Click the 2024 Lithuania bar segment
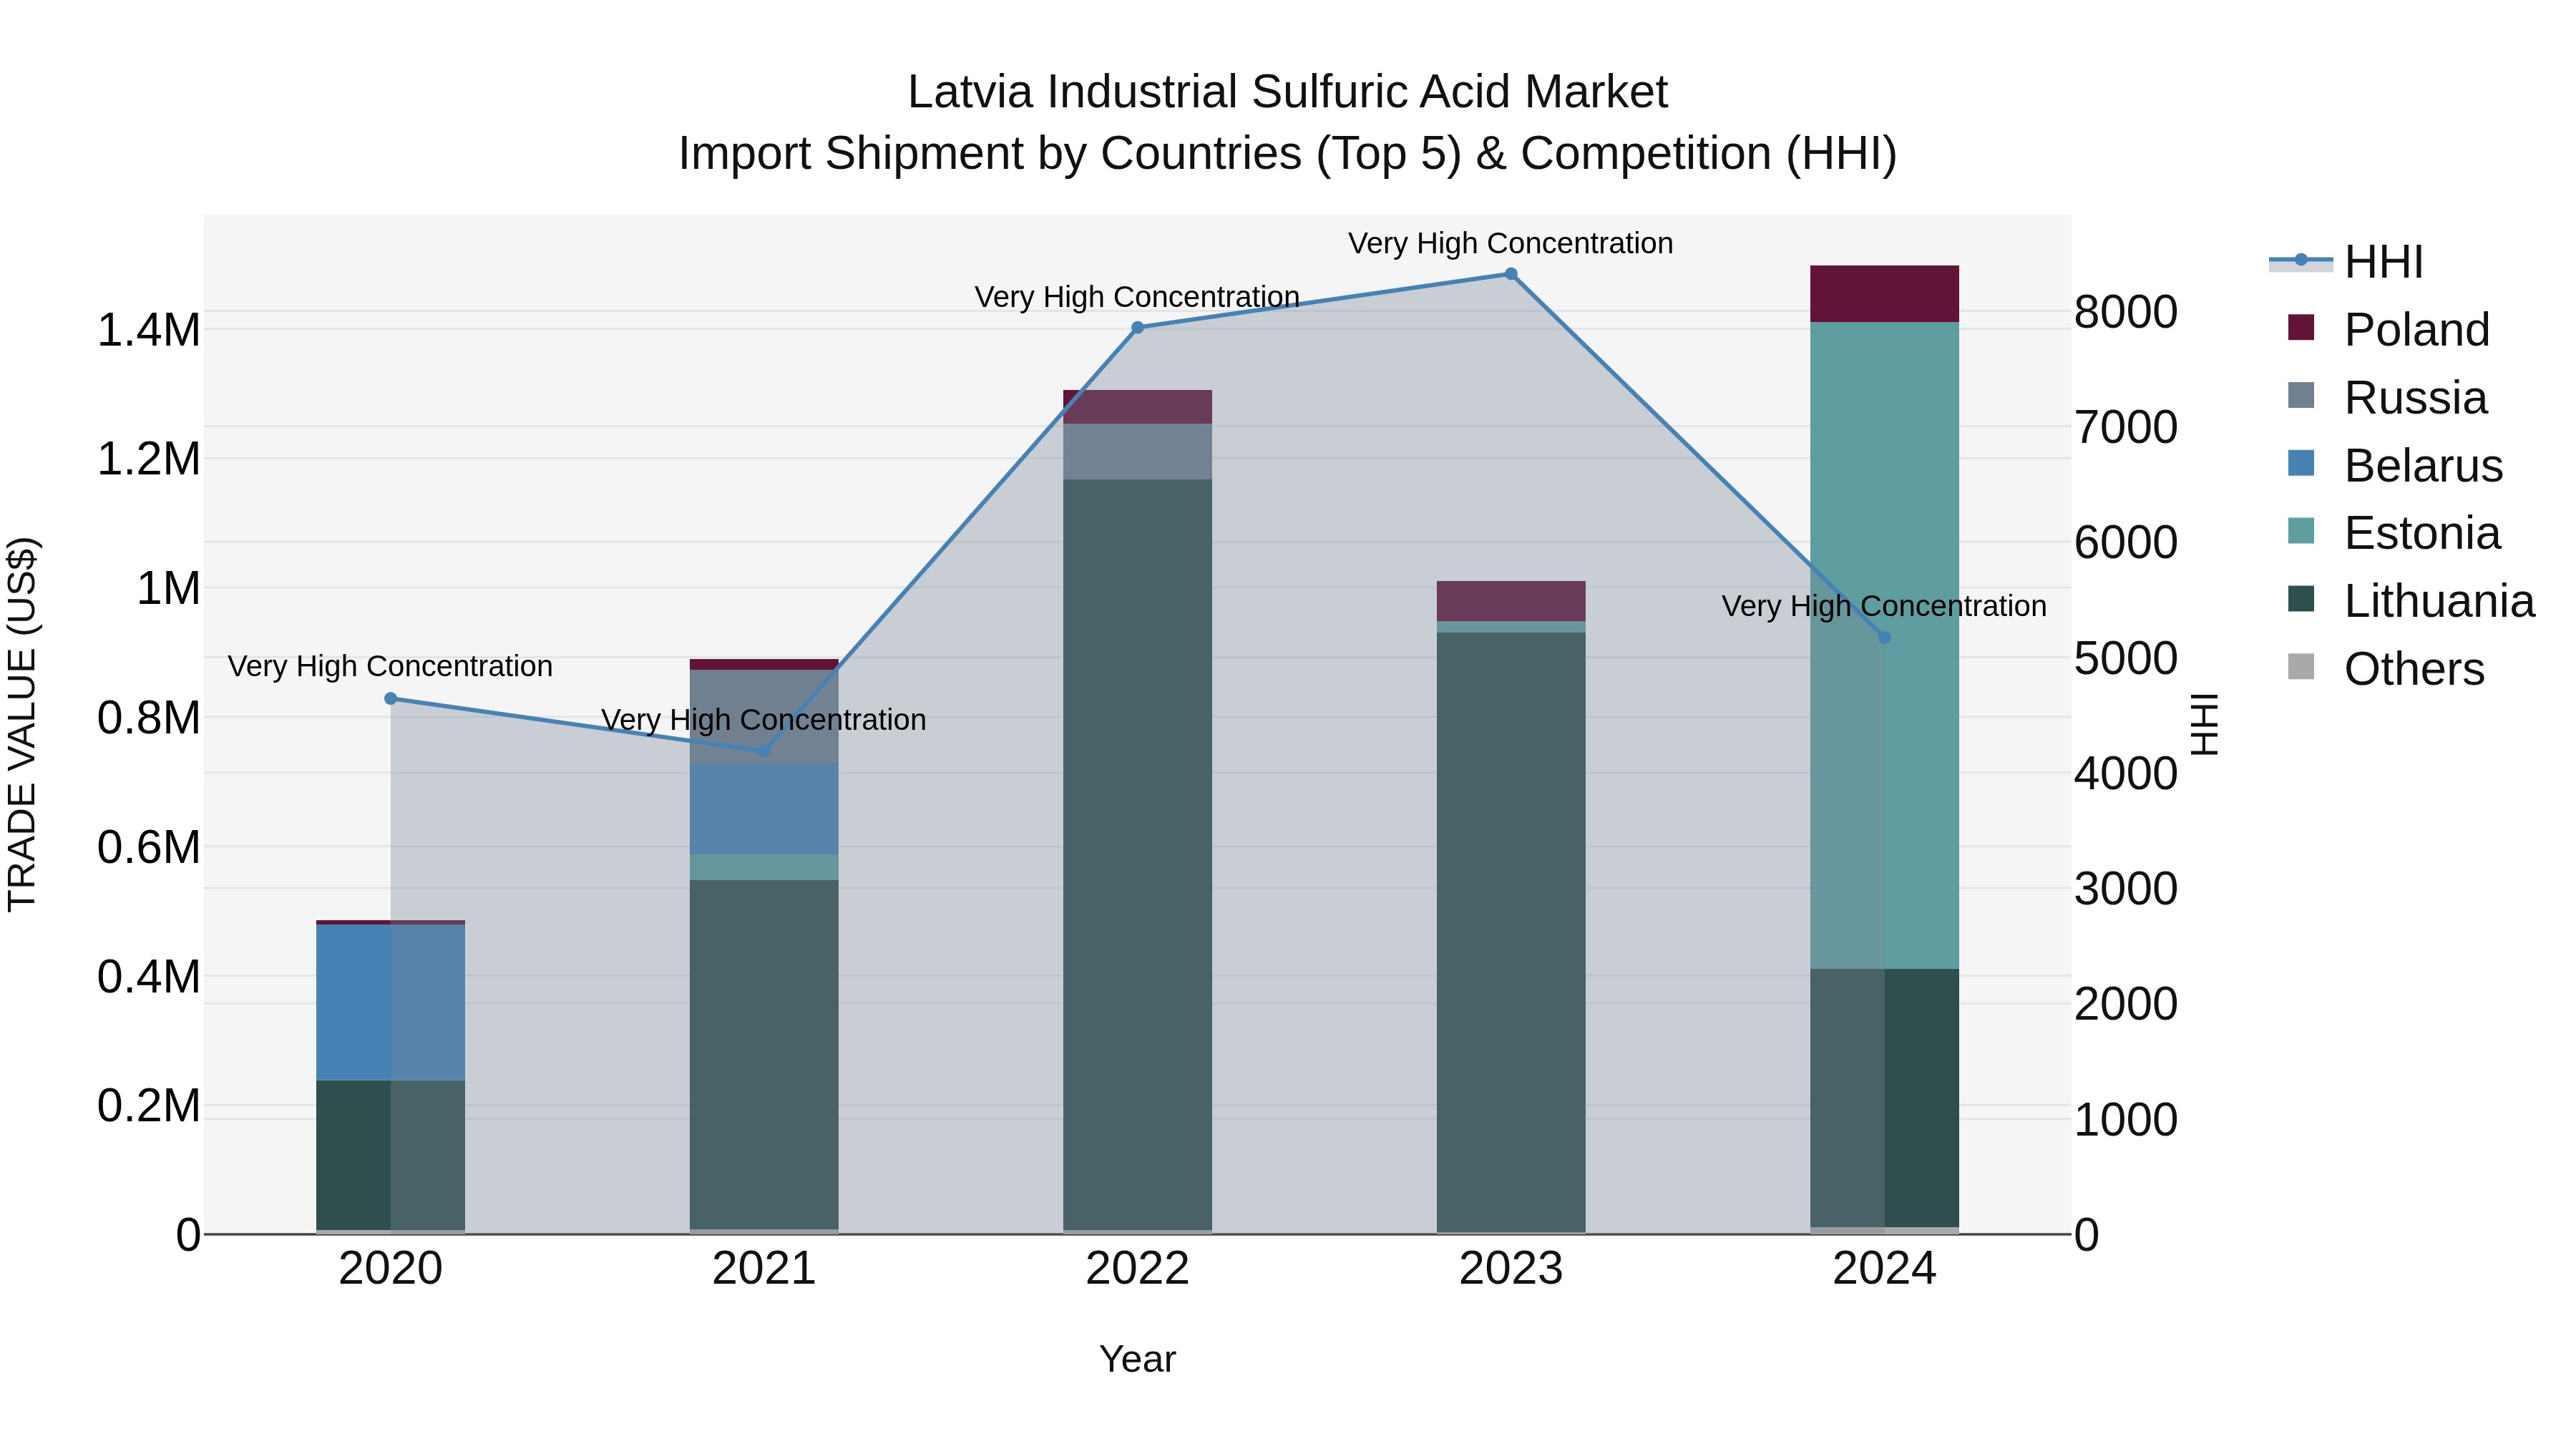Image resolution: width=2576 pixels, height=1449 pixels. point(1885,1098)
